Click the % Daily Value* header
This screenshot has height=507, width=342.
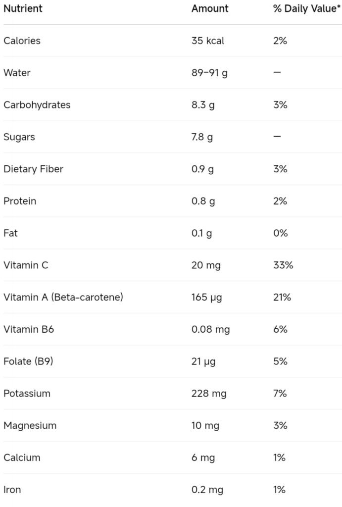307,8
